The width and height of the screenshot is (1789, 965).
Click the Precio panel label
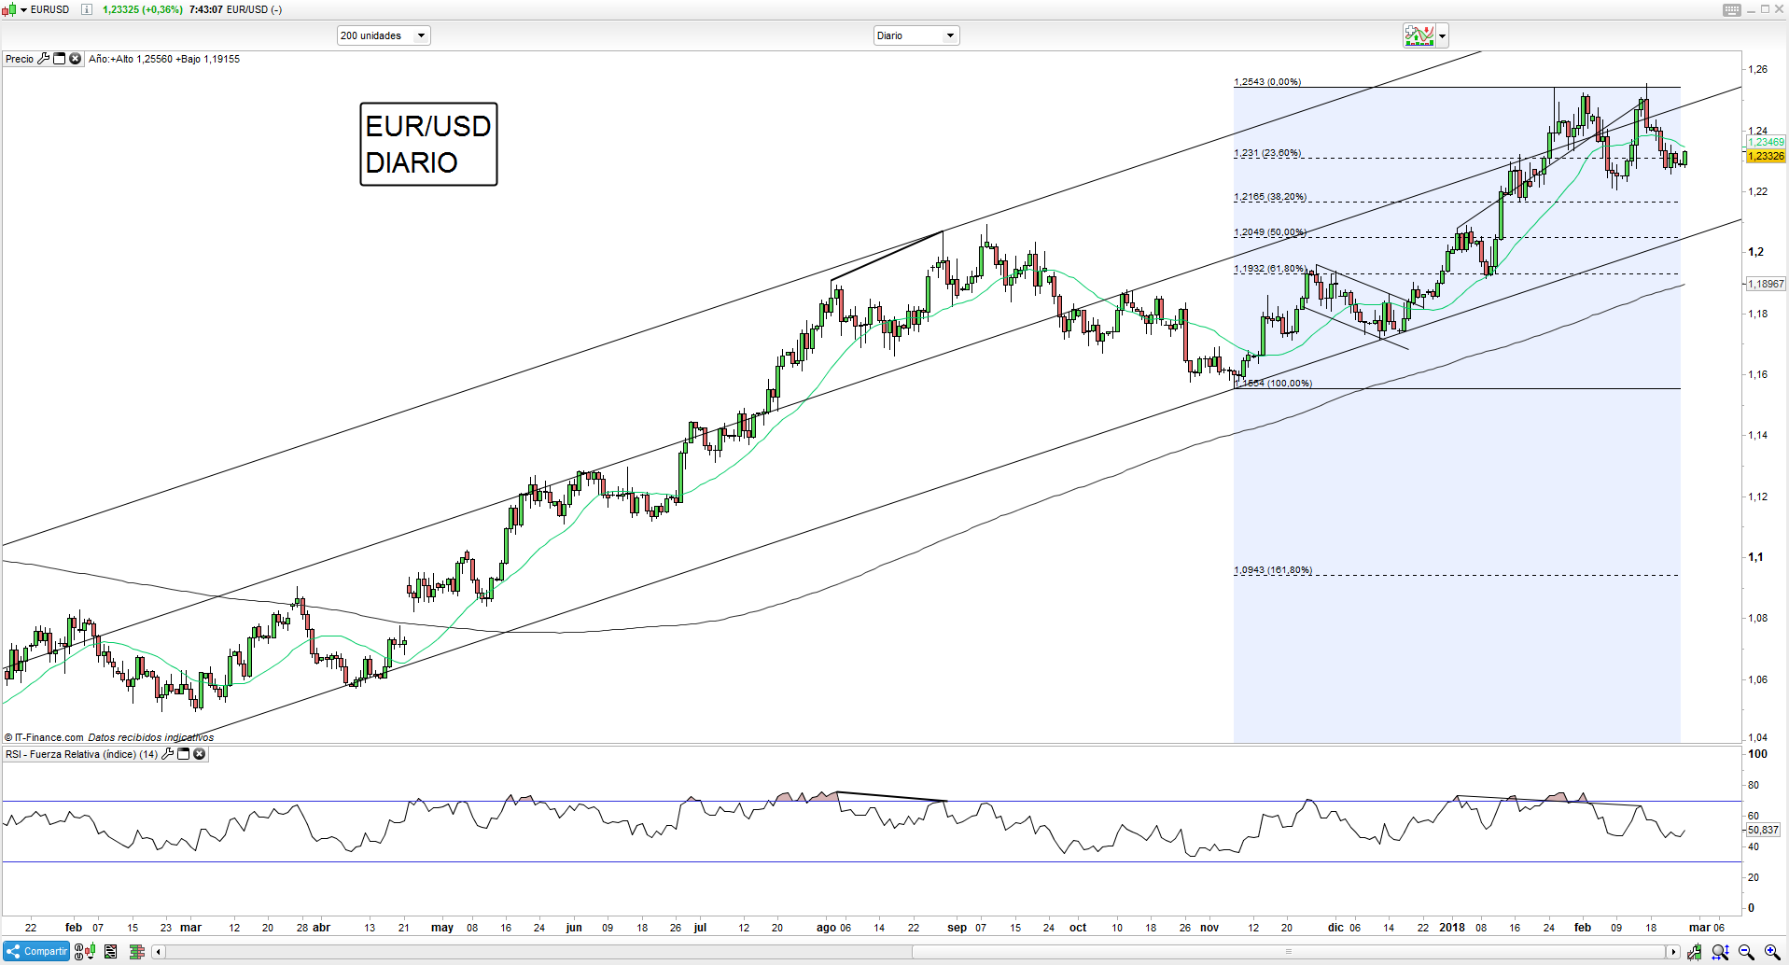click(x=20, y=59)
